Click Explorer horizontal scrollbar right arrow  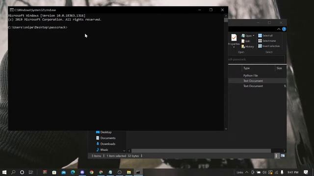click(284, 151)
